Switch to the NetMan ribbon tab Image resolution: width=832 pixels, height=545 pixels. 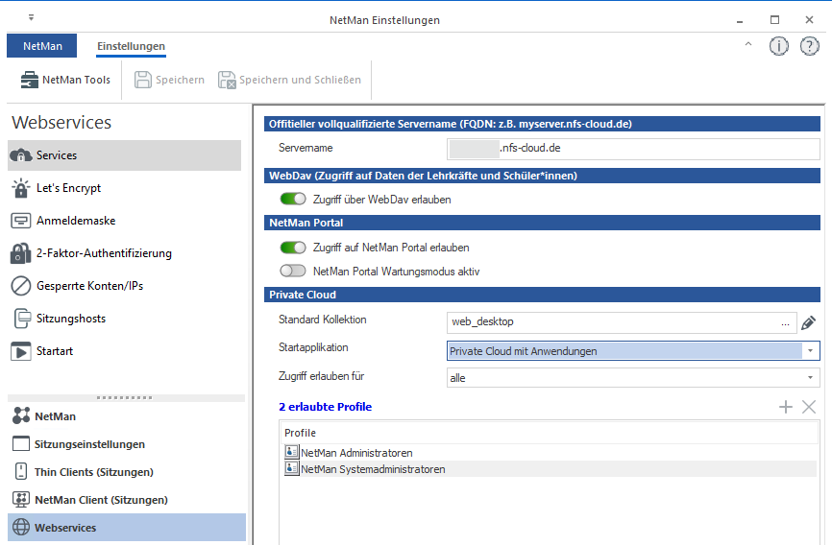pyautogui.click(x=41, y=46)
